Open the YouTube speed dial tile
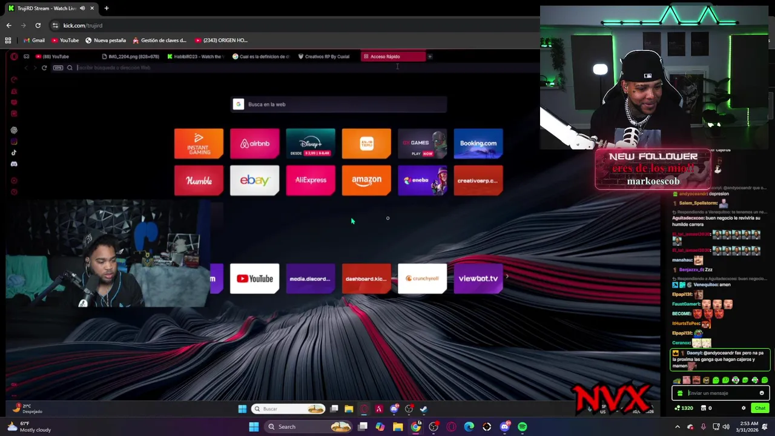 click(x=254, y=279)
